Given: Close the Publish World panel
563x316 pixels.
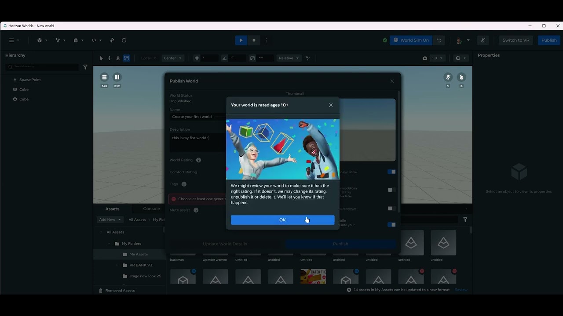Looking at the screenshot, I should pyautogui.click(x=392, y=81).
